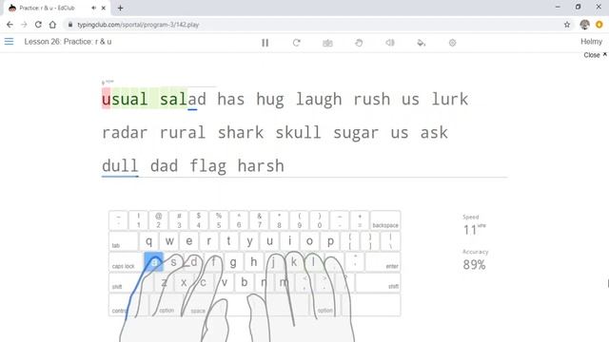Click the lock icon in the address bar

pyautogui.click(x=70, y=25)
